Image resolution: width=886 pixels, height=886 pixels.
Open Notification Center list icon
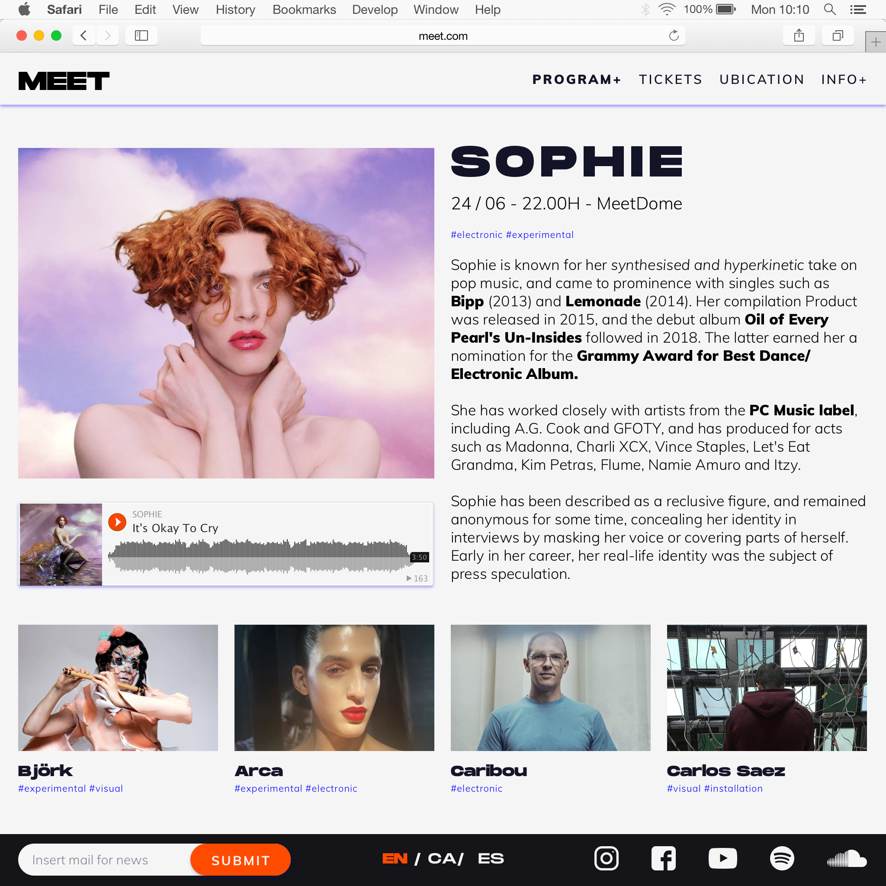click(x=858, y=10)
